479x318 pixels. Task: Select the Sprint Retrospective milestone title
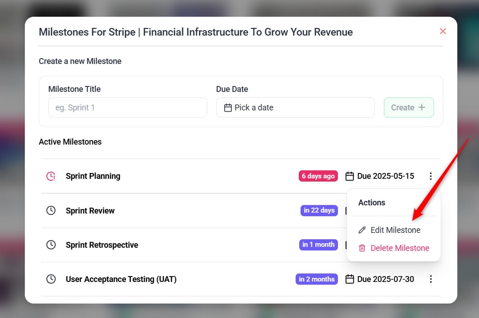coord(102,245)
